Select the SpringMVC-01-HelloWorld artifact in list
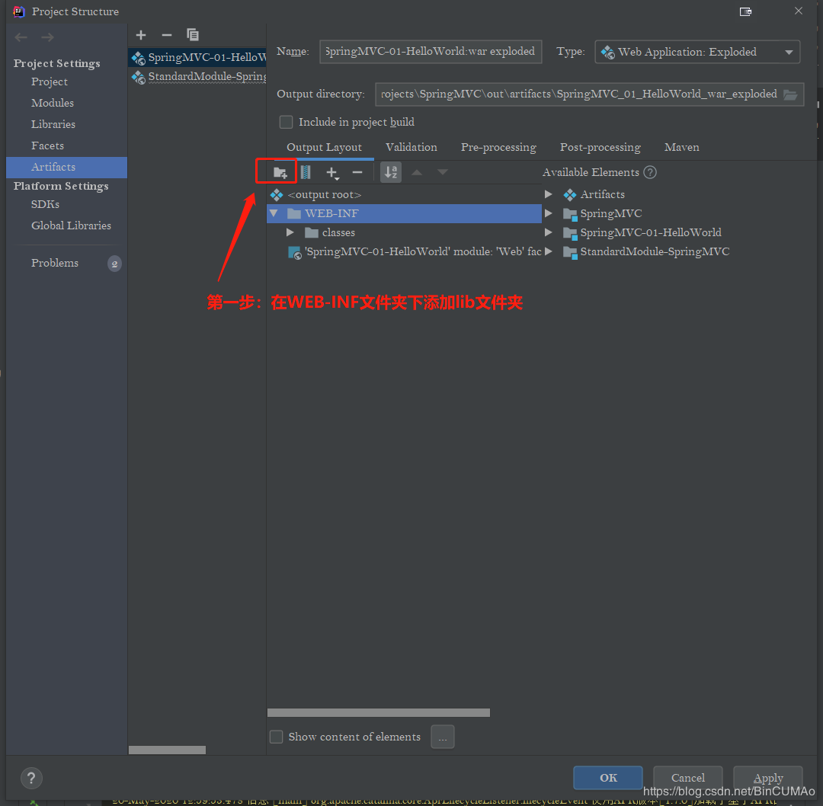This screenshot has width=823, height=806. pyautogui.click(x=198, y=57)
